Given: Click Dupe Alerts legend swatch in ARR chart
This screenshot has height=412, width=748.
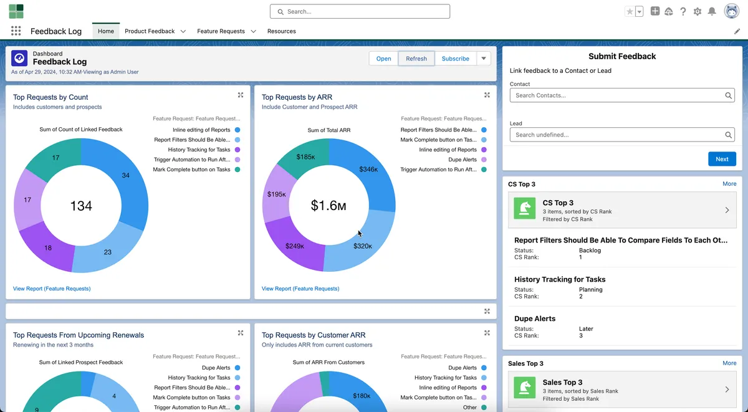Looking at the screenshot, I should 484,160.
